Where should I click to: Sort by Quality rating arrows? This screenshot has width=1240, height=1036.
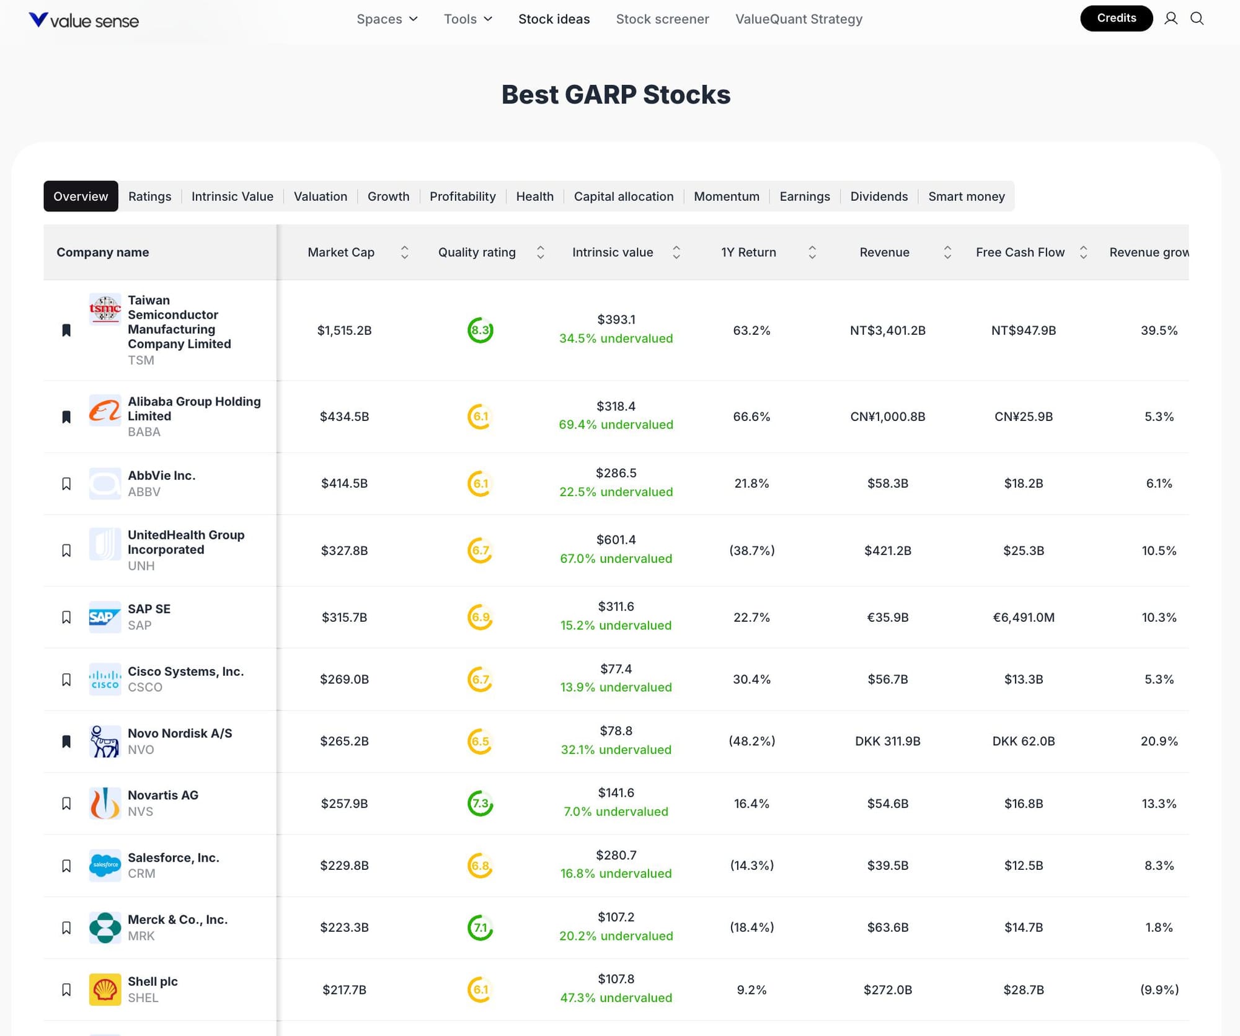click(x=540, y=252)
